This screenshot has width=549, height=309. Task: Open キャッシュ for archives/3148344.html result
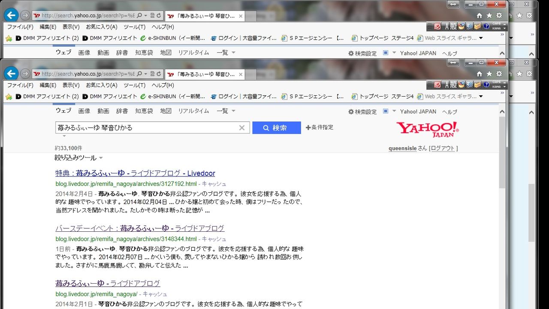pyautogui.click(x=214, y=239)
